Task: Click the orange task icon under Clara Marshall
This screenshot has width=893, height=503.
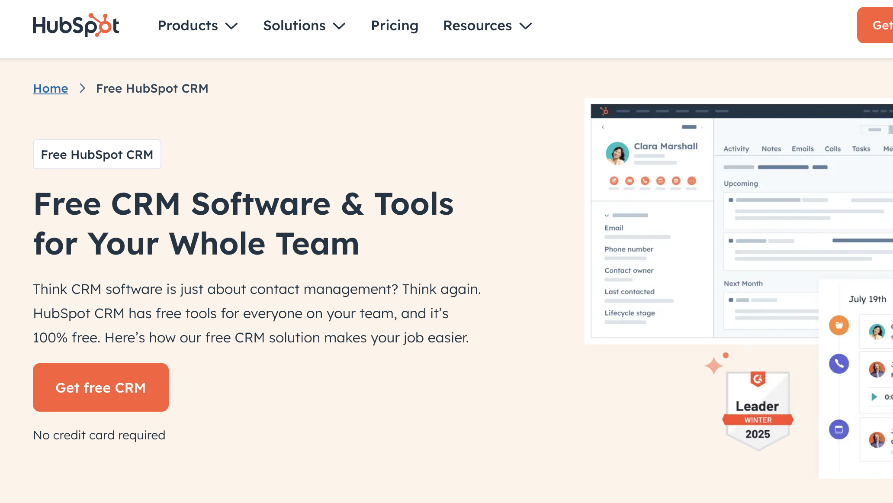Action: coord(661,181)
